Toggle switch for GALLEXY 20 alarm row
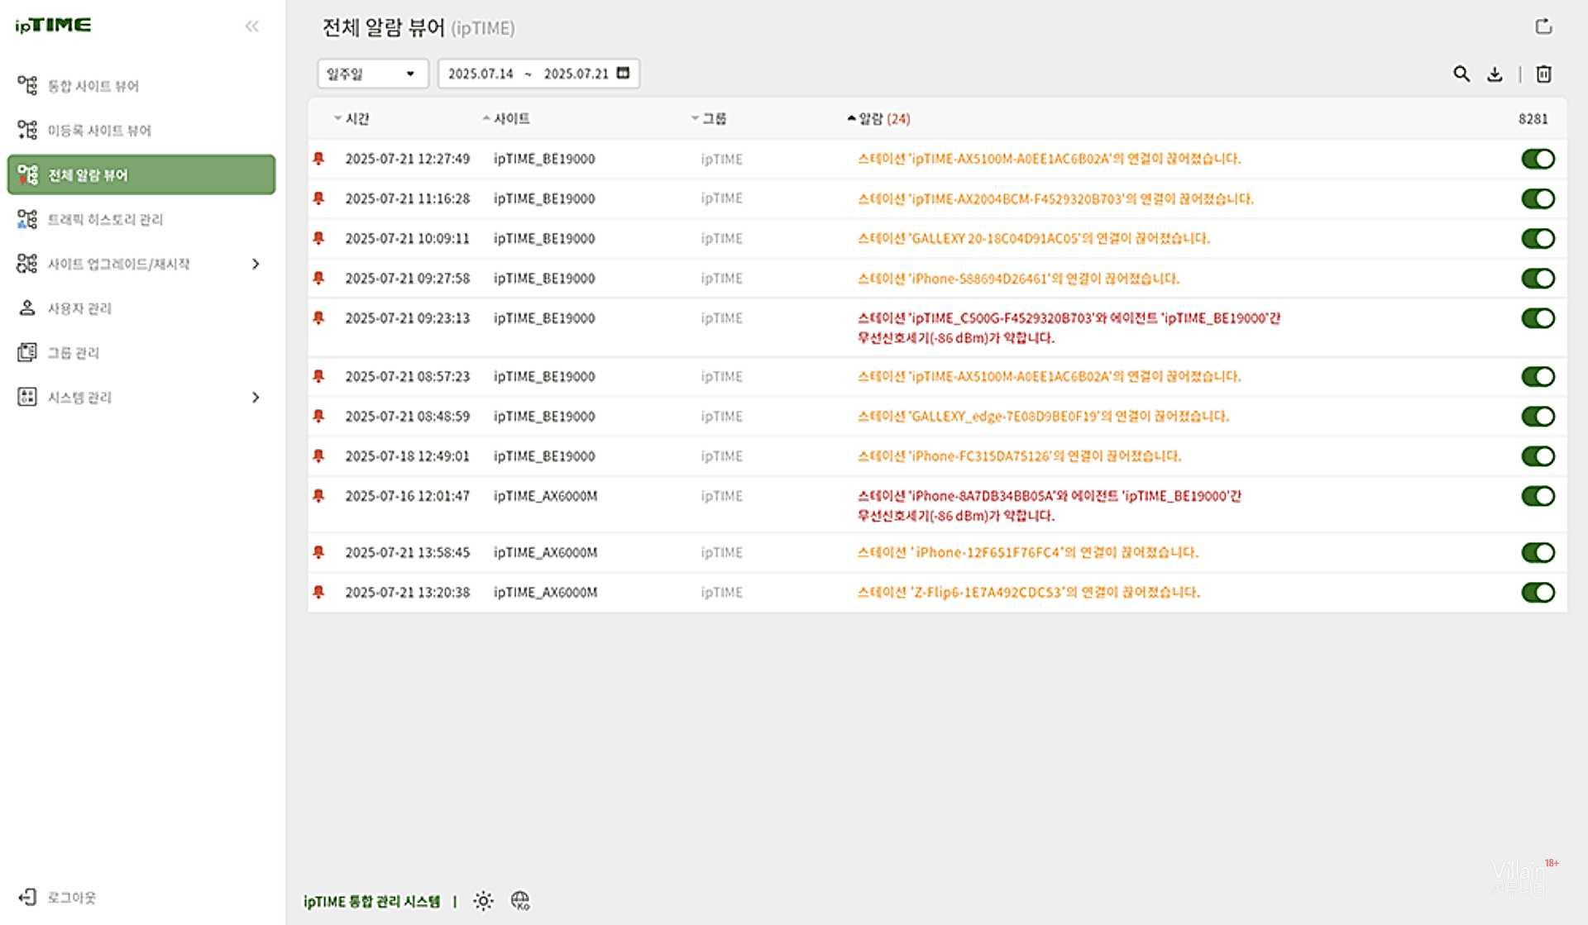This screenshot has width=1588, height=925. click(1538, 239)
